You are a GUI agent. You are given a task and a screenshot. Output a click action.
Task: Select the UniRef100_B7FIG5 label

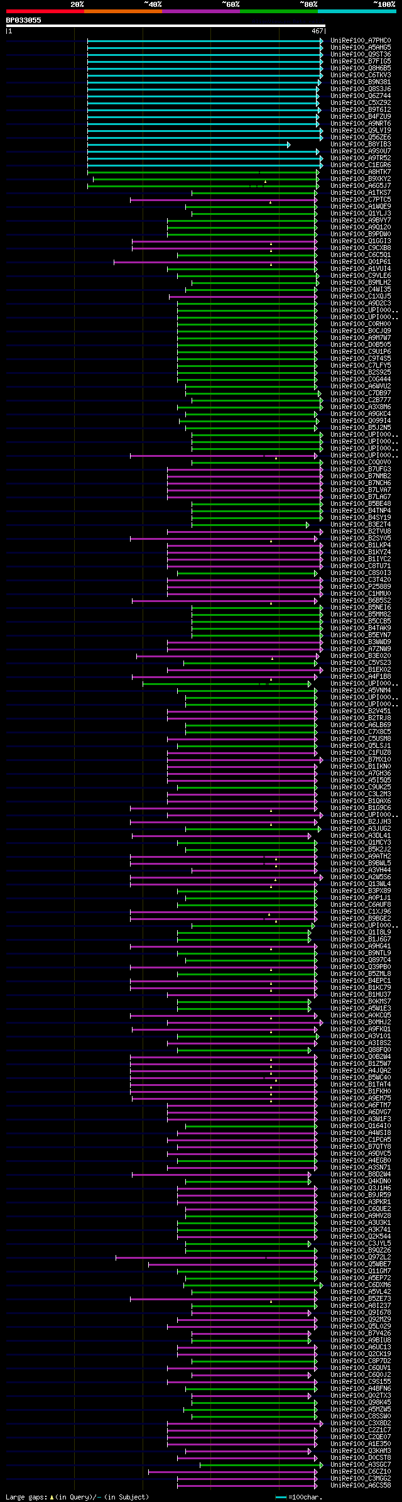pyautogui.click(x=361, y=62)
